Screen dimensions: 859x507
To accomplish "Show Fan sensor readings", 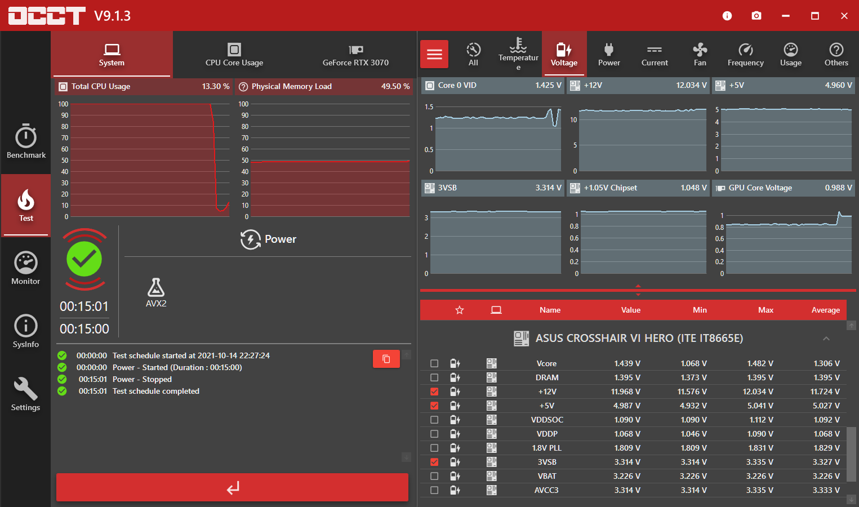I will 700,54.
